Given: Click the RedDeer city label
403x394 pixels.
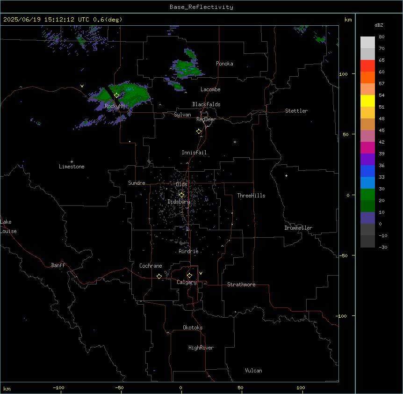Looking at the screenshot, I should tap(206, 119).
